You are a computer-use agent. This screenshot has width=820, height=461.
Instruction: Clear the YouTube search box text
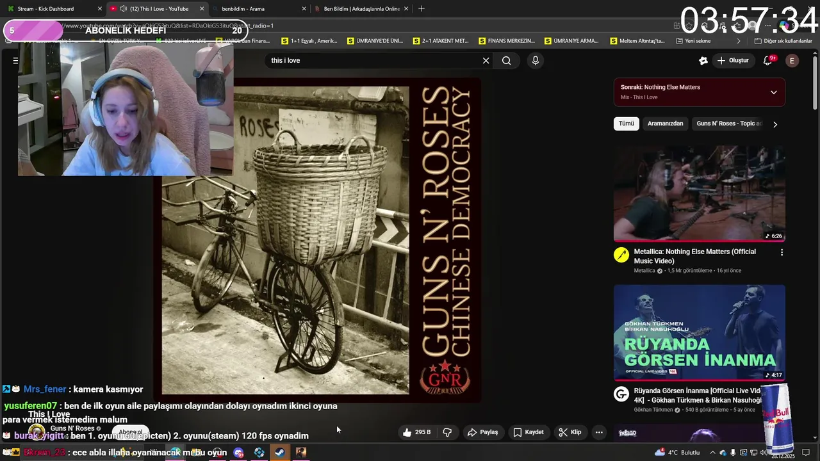tap(486, 60)
